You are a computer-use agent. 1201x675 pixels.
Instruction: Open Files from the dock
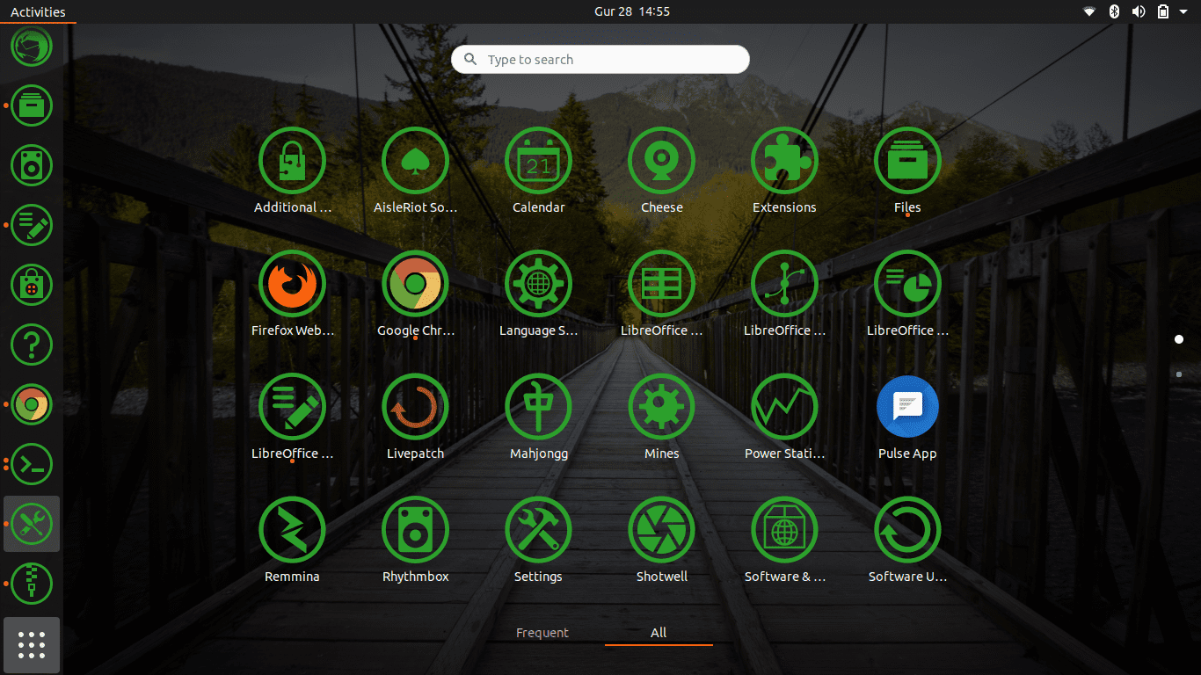pos(32,105)
